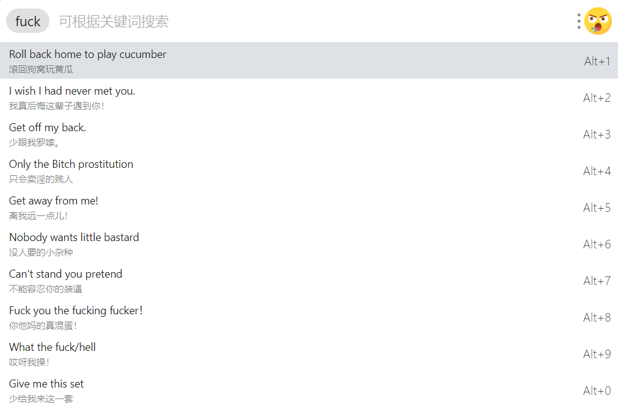Click Chinese subtitle 我真后悔这辈子遇到你
Image resolution: width=618 pixels, height=407 pixels.
pyautogui.click(x=56, y=106)
